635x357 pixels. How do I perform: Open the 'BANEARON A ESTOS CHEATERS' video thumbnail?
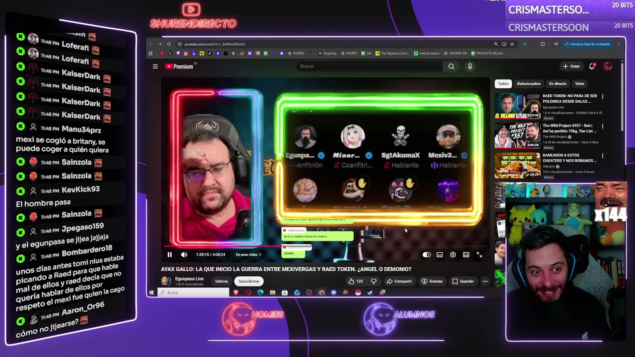pyautogui.click(x=517, y=165)
